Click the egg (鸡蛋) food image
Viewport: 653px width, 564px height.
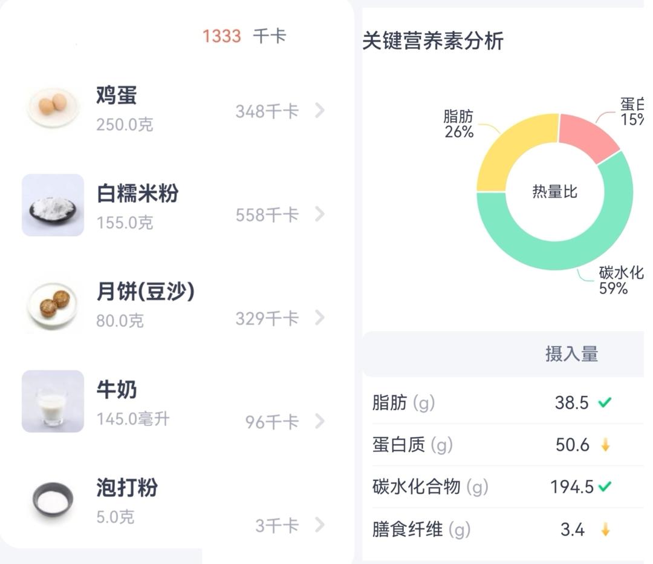click(x=53, y=107)
